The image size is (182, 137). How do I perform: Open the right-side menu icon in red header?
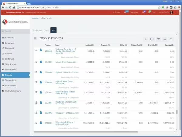click(177, 12)
